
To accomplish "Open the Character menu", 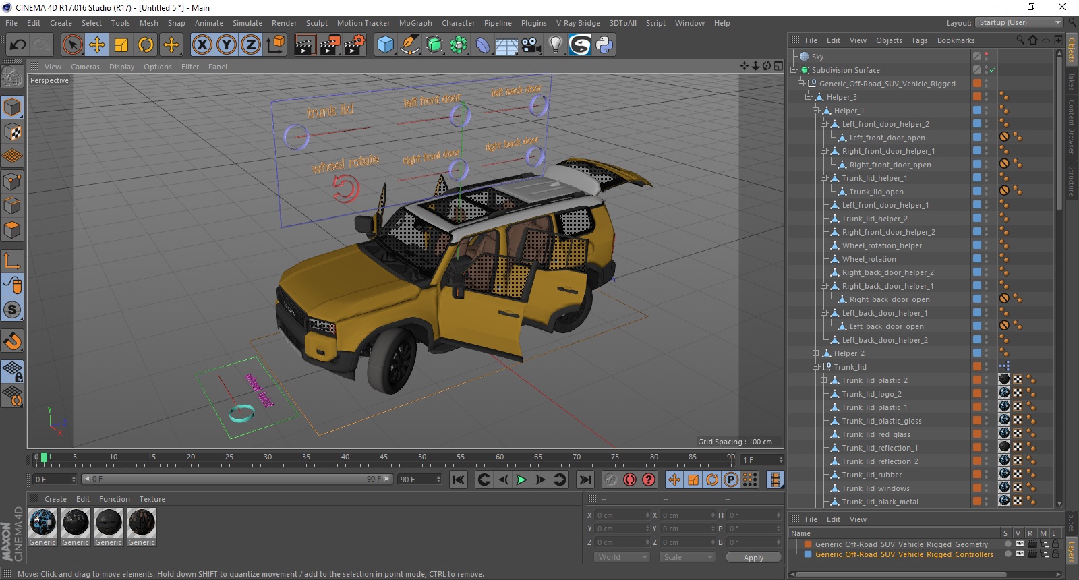I will (x=459, y=23).
